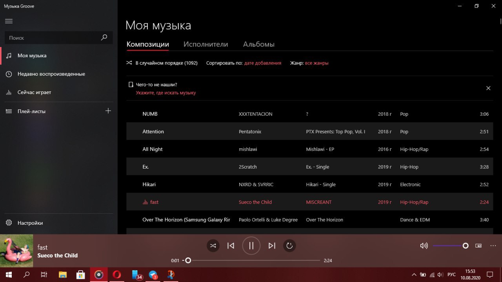Mute the volume speaker icon
502x282 pixels.
click(x=424, y=246)
